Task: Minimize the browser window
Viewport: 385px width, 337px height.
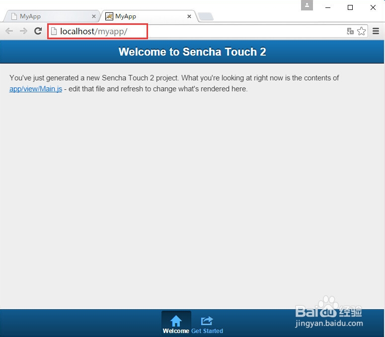Action: (x=328, y=7)
